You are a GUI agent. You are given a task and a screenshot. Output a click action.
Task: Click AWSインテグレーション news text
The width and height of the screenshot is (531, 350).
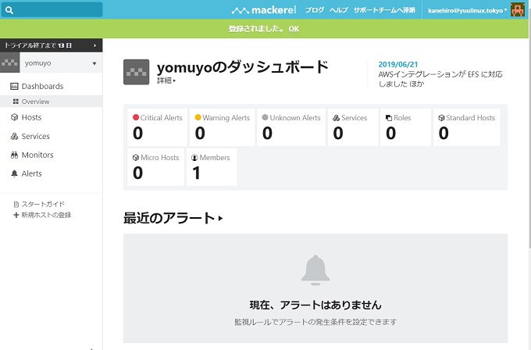(440, 79)
